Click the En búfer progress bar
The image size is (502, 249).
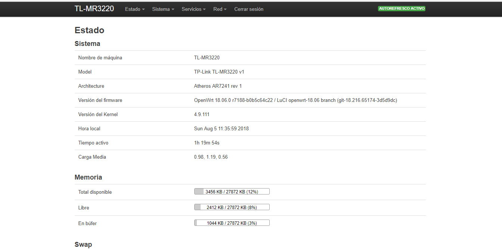pos(232,223)
